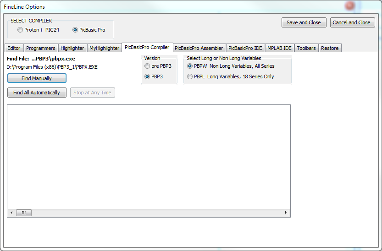Switch to the MPLAB IDE tab

279,48
